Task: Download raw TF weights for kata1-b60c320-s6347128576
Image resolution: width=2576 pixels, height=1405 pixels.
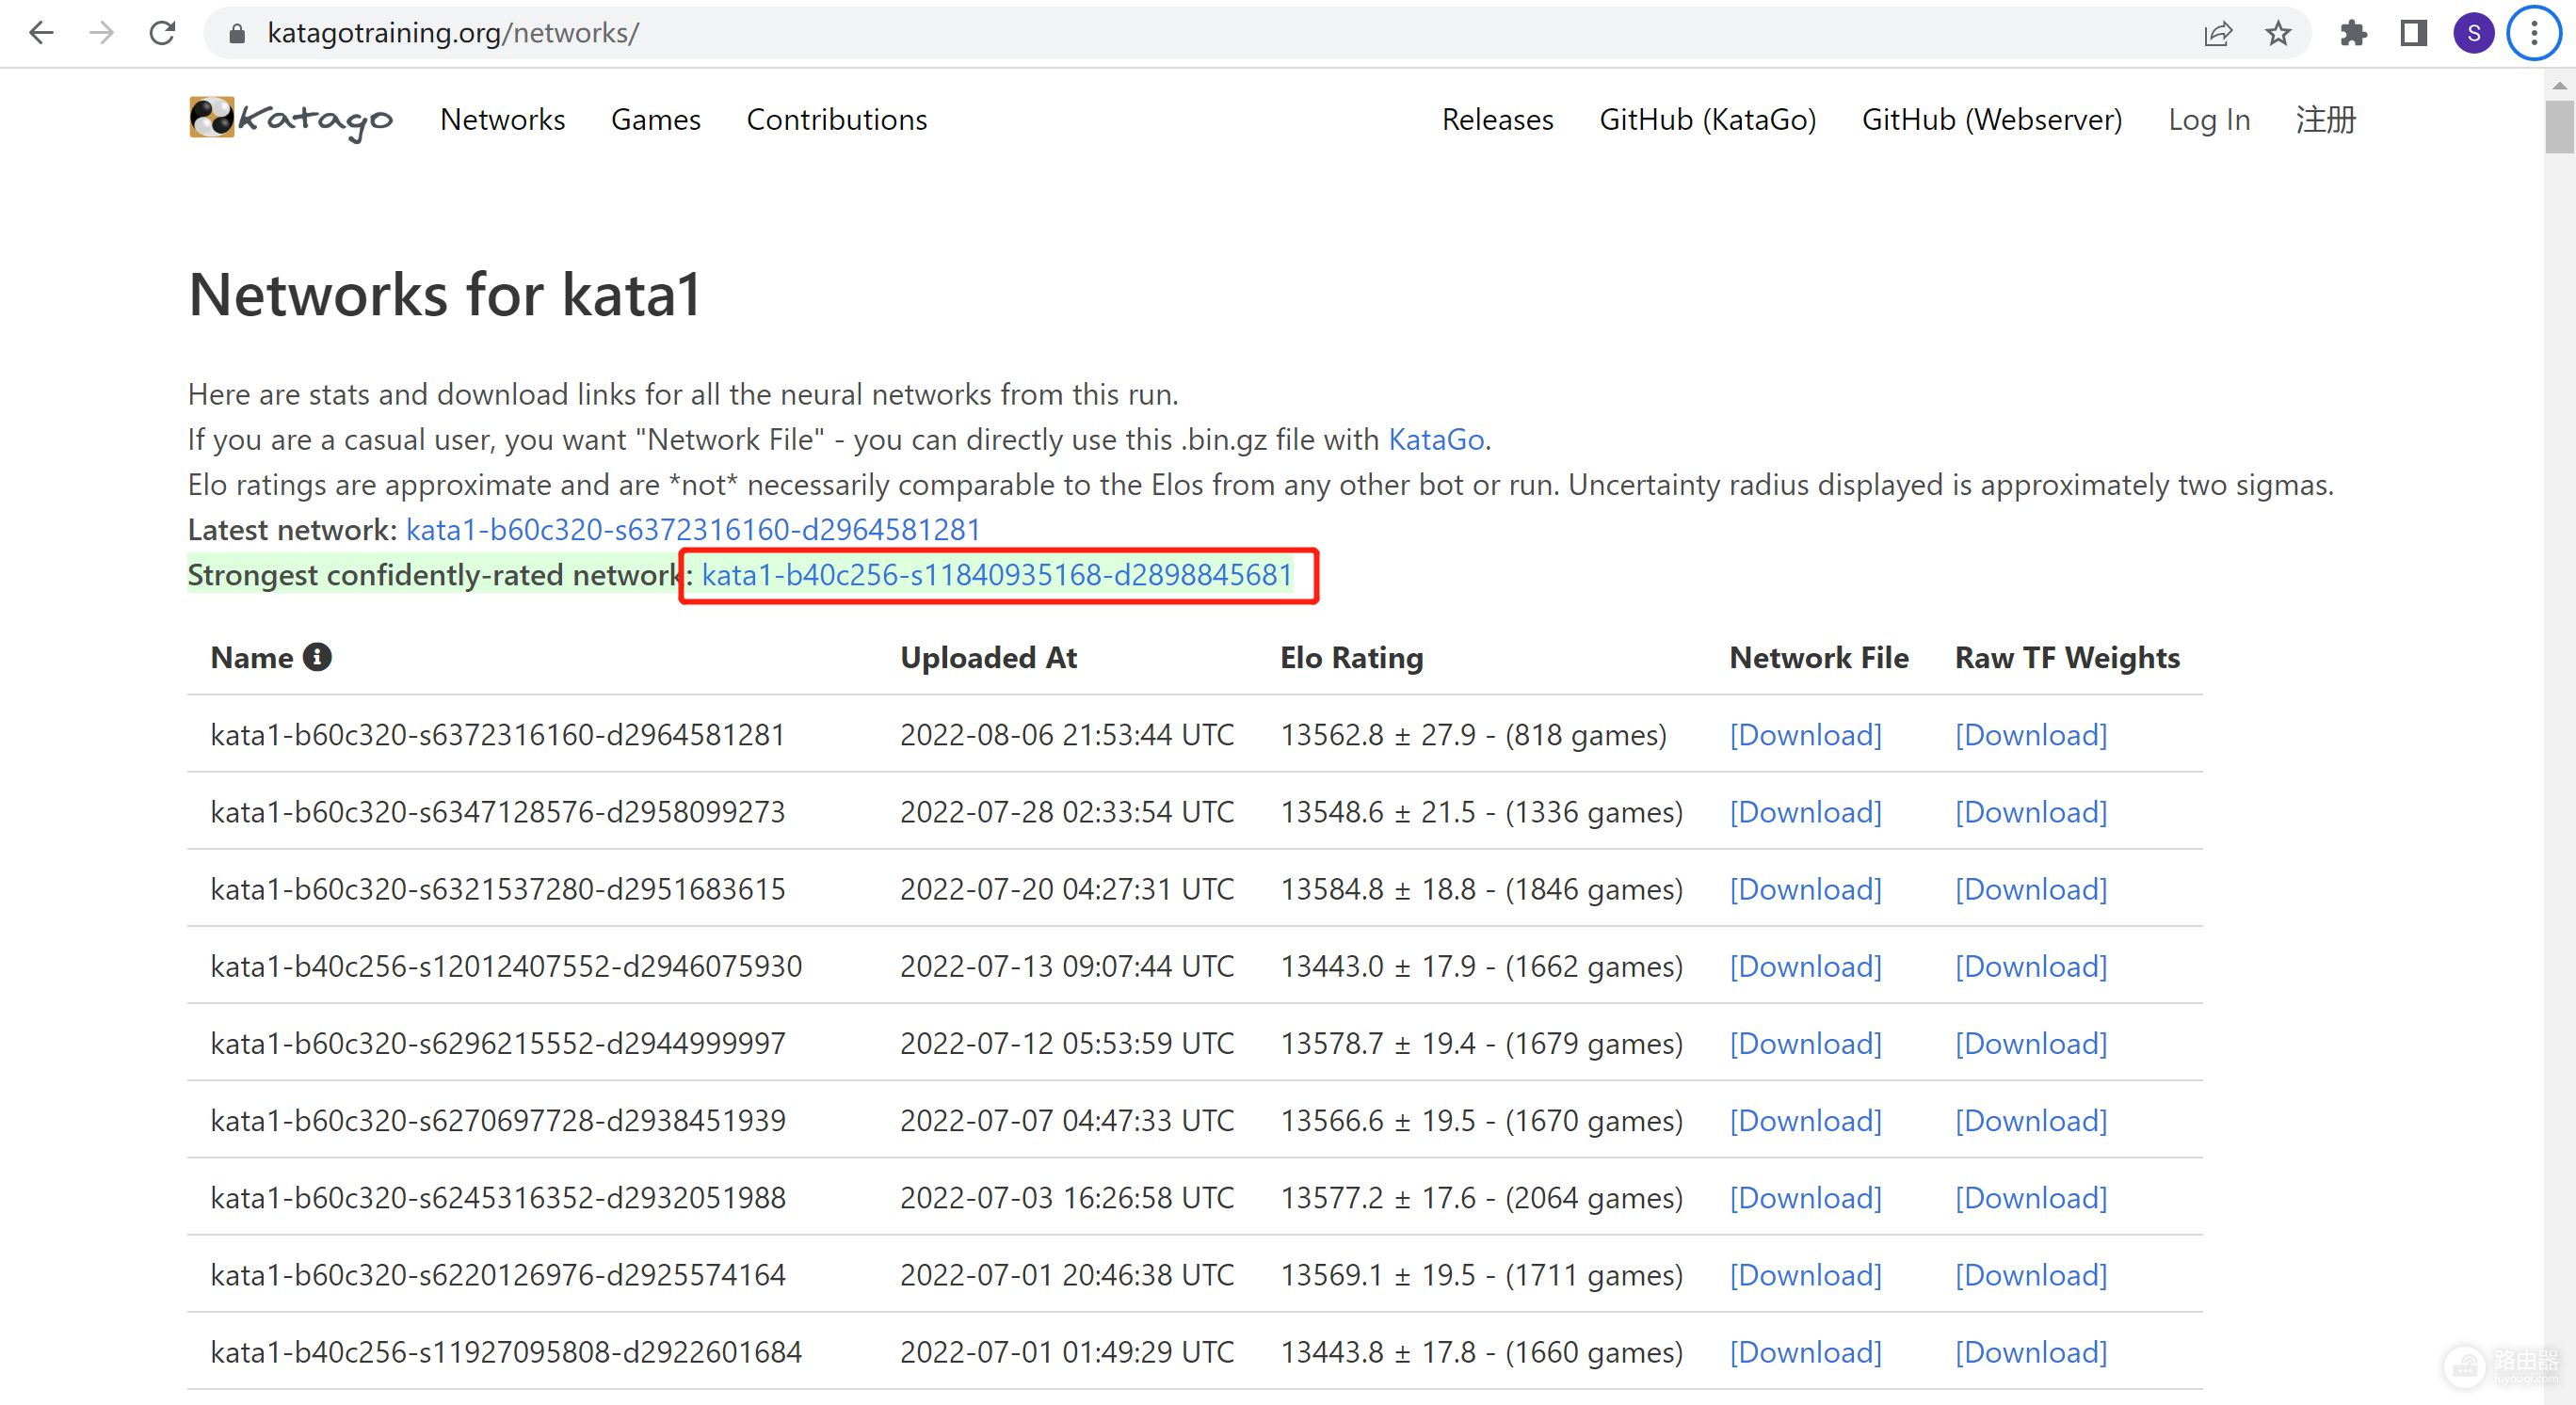Action: pos(2031,812)
